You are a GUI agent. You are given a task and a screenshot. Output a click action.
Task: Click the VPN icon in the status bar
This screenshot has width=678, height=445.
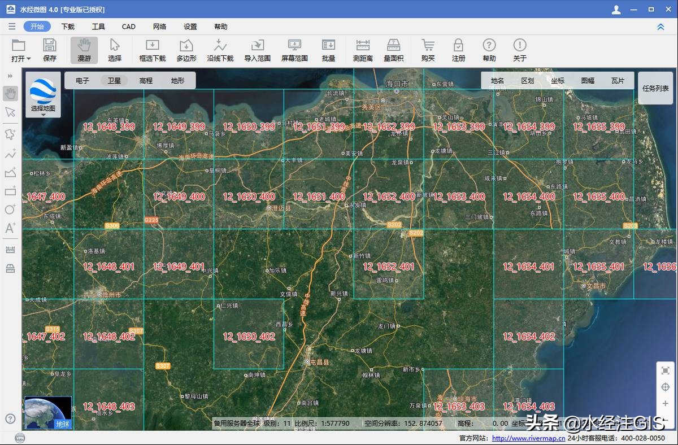[x=20, y=438]
